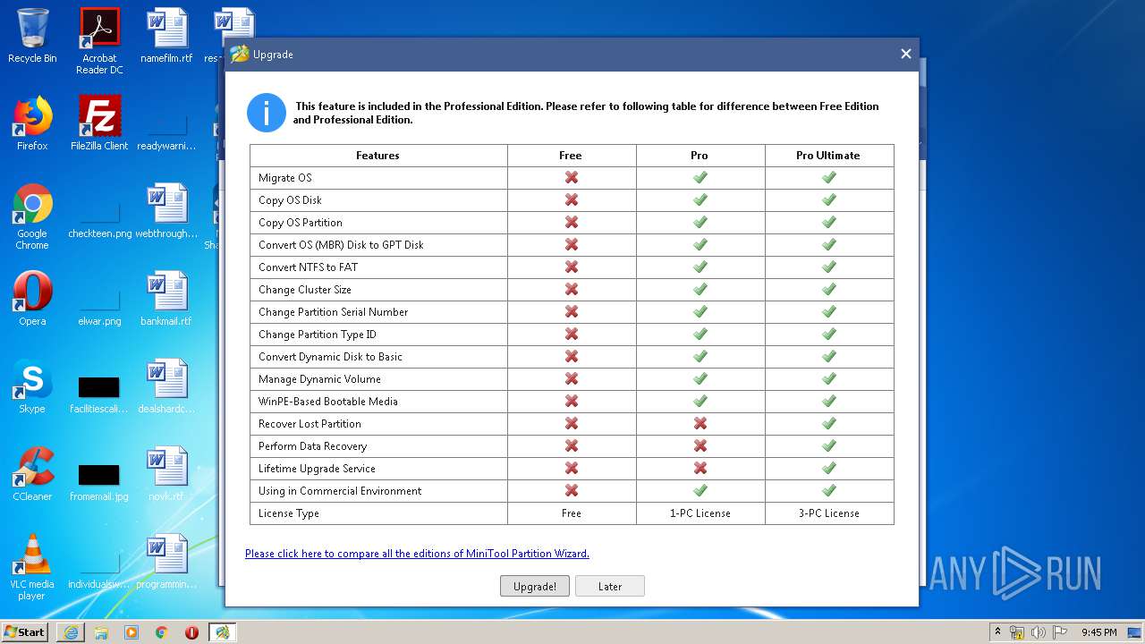
Task: Click the Migrate OS feature row
Action: point(572,178)
